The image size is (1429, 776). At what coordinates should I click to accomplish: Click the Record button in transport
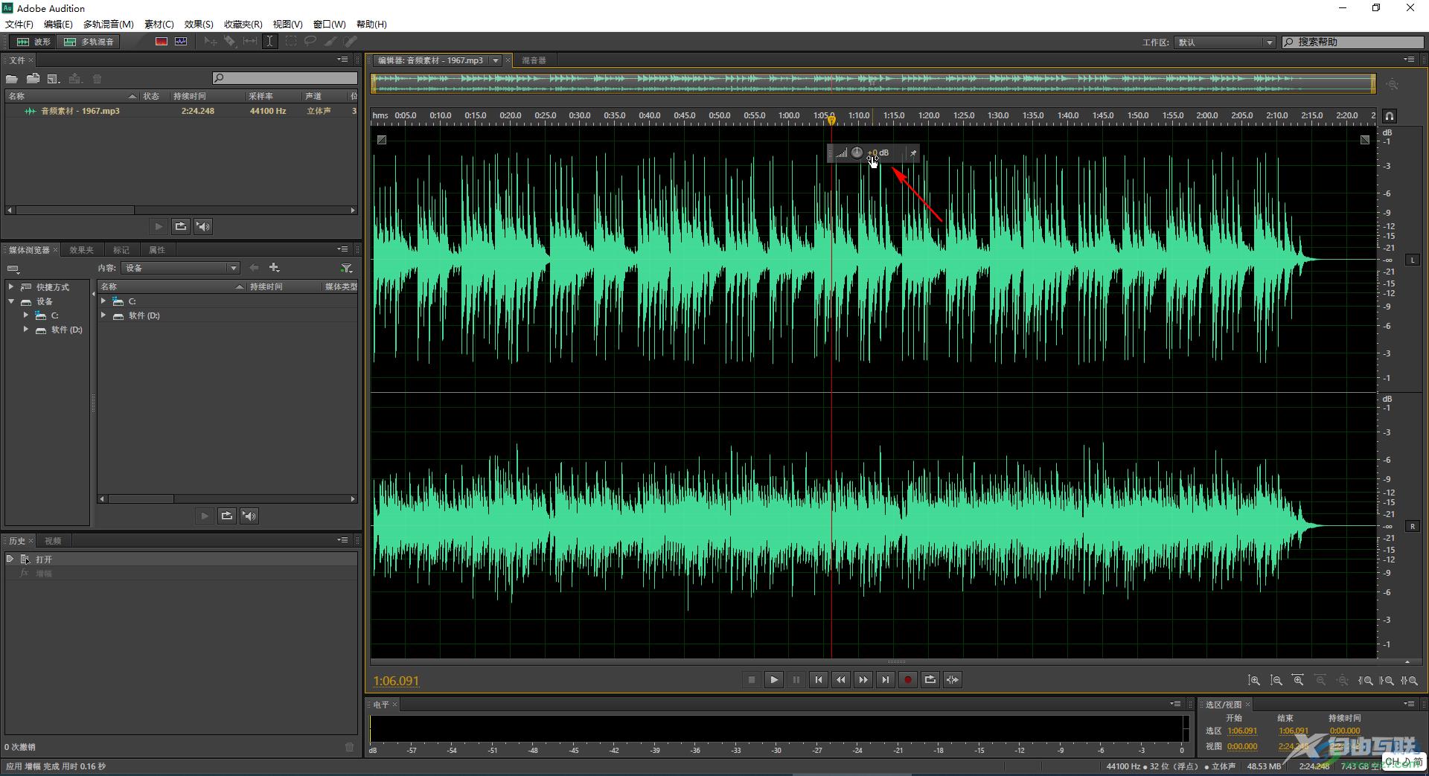(908, 679)
